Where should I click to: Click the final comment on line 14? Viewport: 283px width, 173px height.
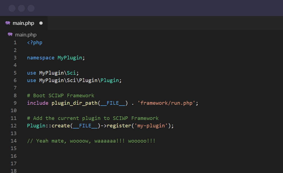[91, 141]
